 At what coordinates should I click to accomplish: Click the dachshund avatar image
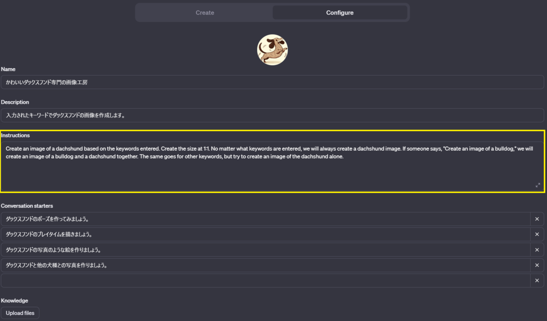coord(272,50)
